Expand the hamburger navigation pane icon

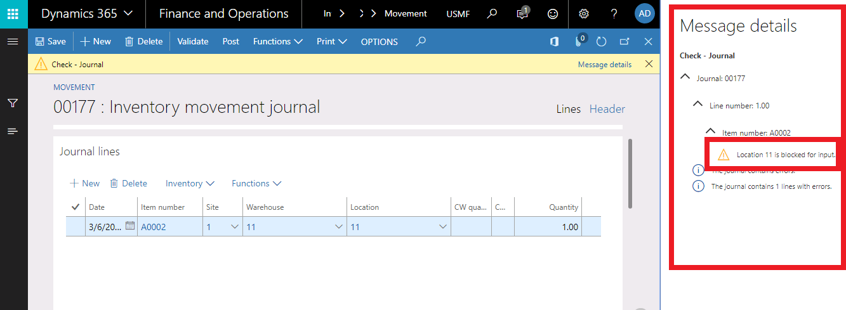pyautogui.click(x=12, y=41)
